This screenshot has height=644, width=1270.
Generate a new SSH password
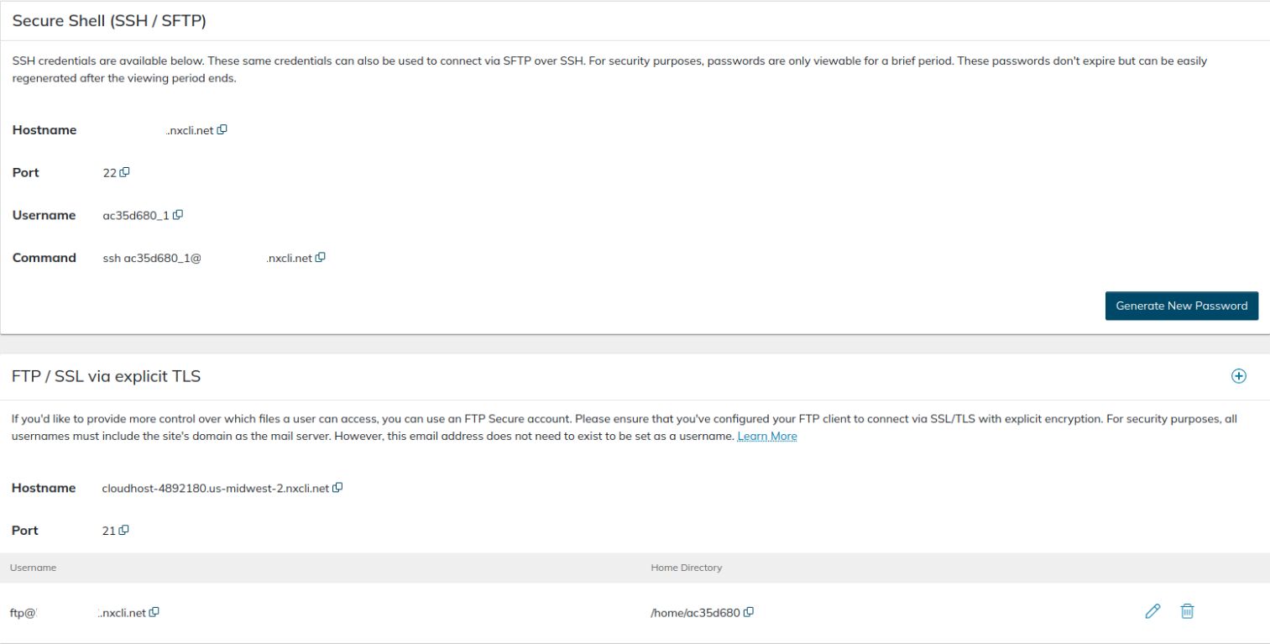click(1180, 306)
